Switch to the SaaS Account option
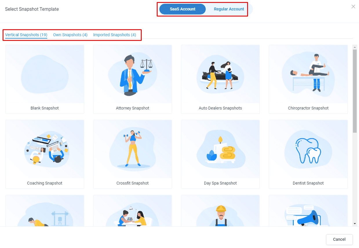Screen dimensions: 359x248 pyautogui.click(x=183, y=9)
